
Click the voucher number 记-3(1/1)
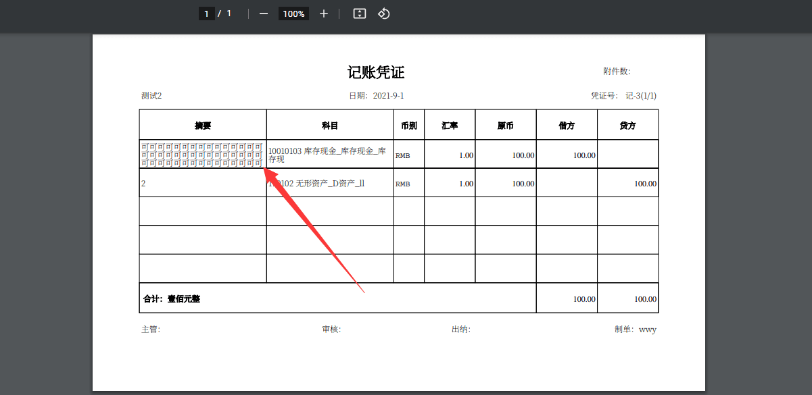point(641,96)
